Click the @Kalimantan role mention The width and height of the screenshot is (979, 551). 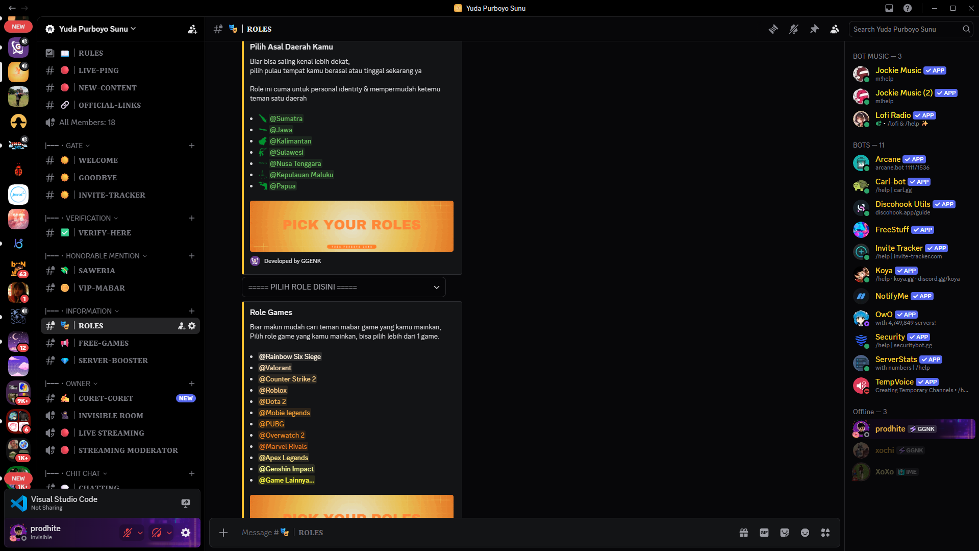click(290, 141)
